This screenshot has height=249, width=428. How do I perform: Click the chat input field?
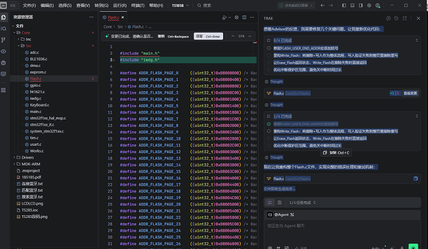pos(342,230)
